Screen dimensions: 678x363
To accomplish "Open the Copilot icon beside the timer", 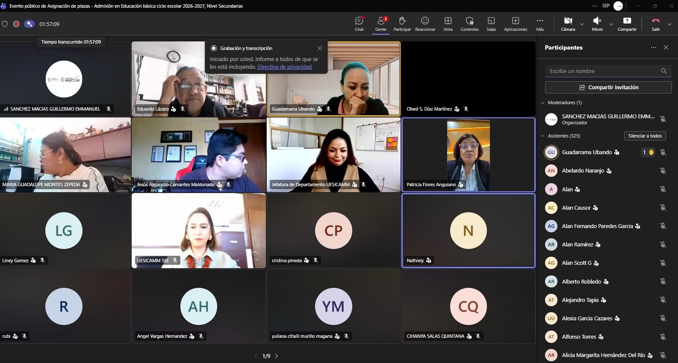I will click(x=29, y=24).
